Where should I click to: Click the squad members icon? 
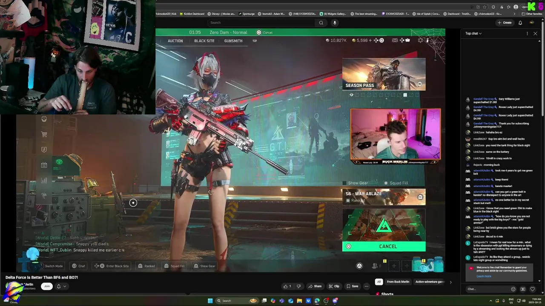375,266
